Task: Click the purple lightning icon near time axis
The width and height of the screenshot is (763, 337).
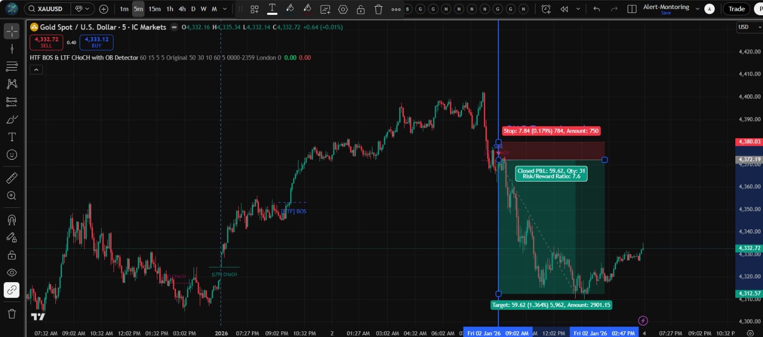Action: [643, 321]
